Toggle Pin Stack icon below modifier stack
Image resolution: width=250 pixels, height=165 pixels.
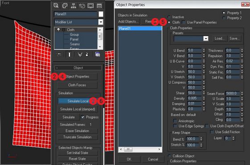(x=59, y=55)
